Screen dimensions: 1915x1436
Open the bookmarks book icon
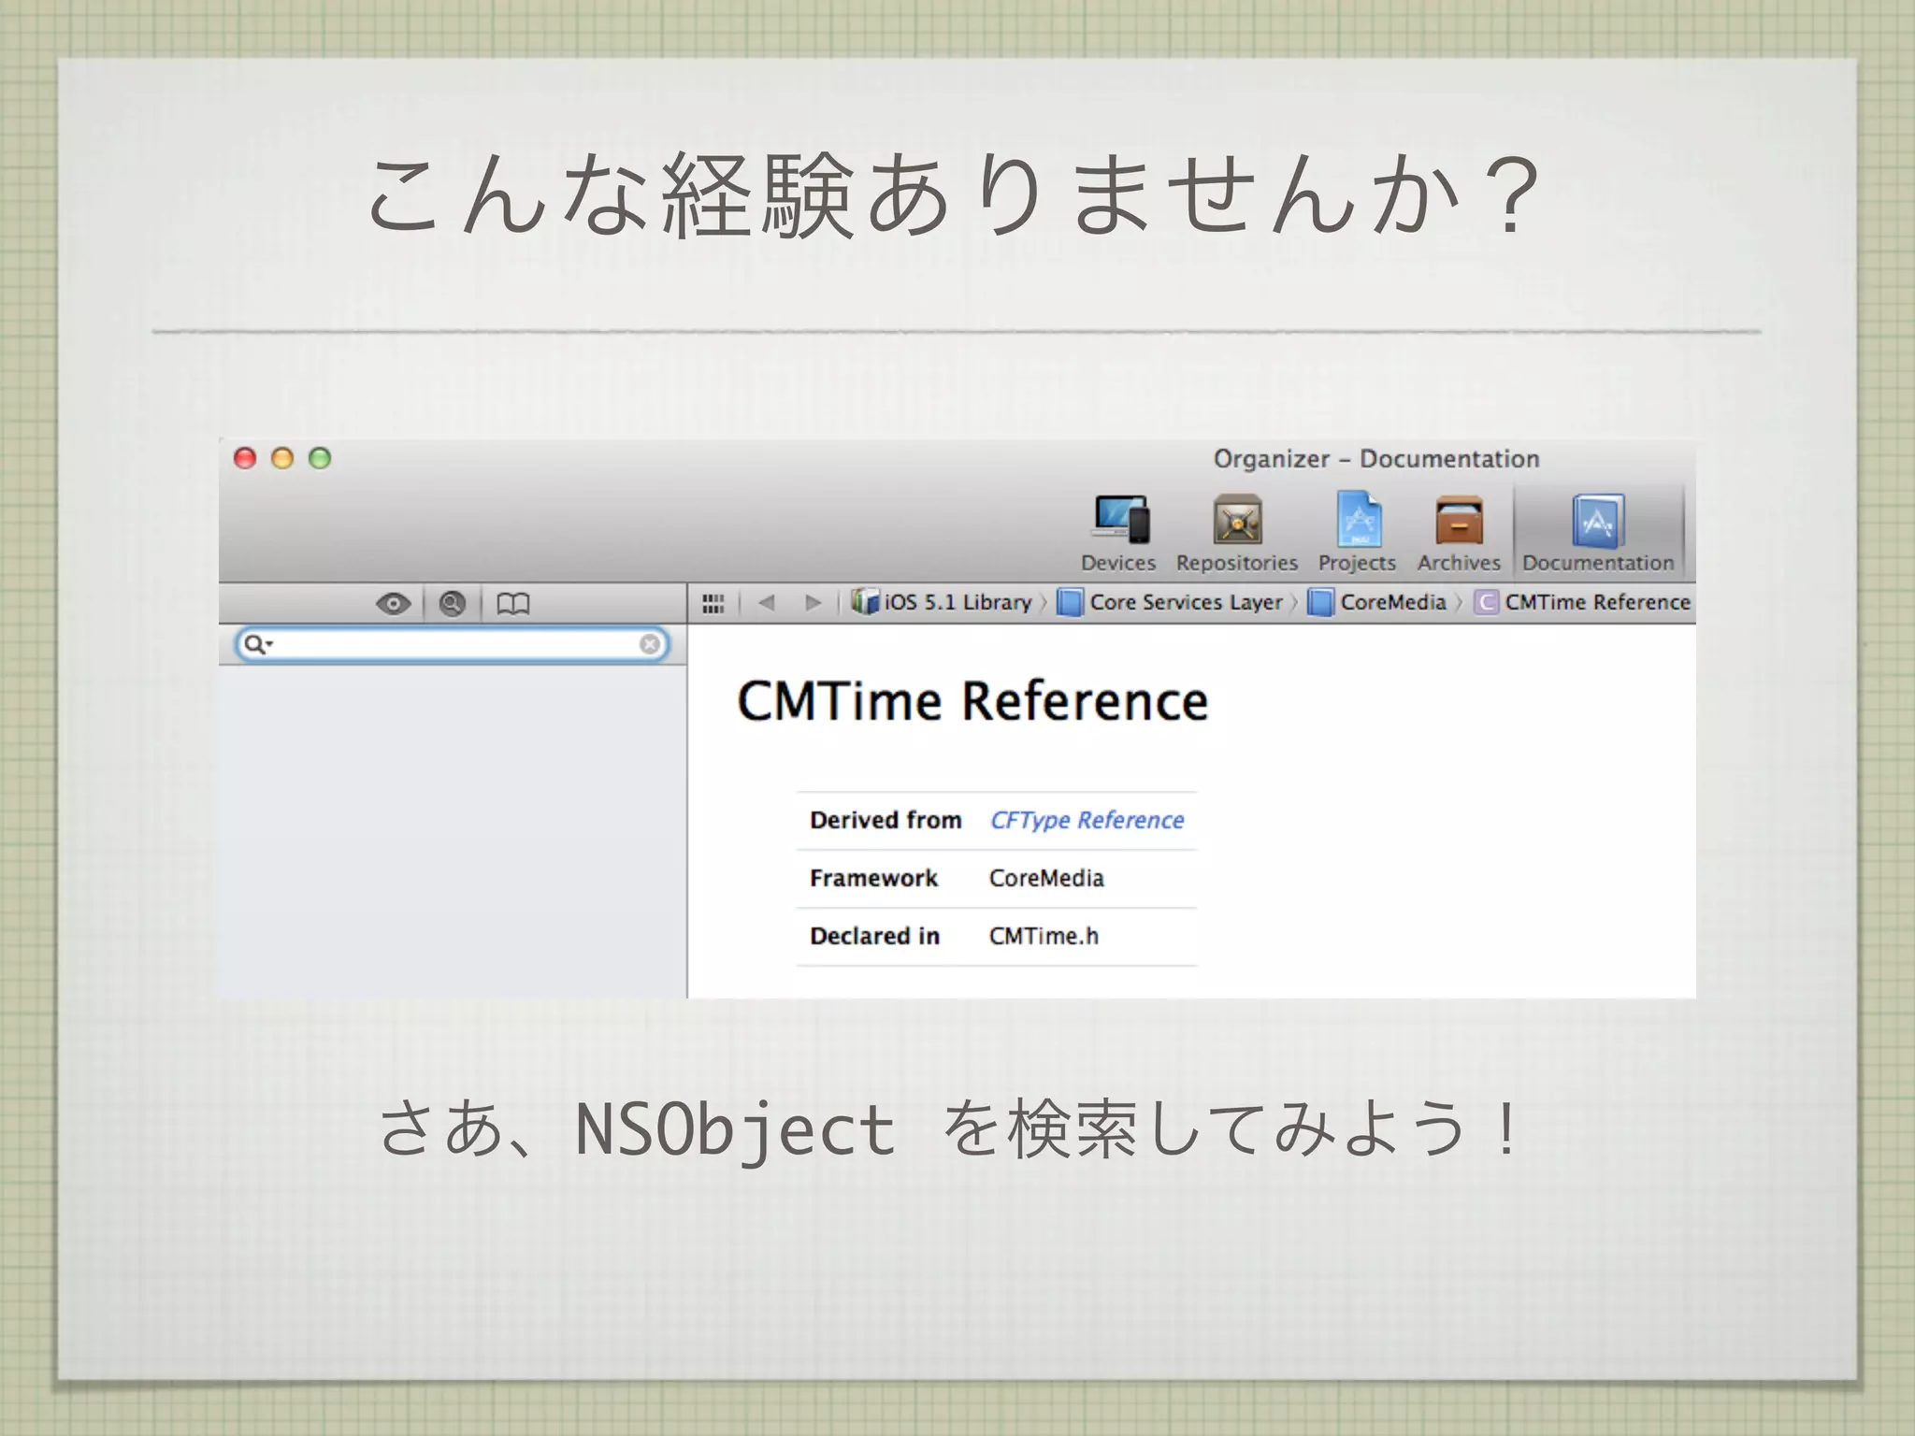[x=512, y=604]
